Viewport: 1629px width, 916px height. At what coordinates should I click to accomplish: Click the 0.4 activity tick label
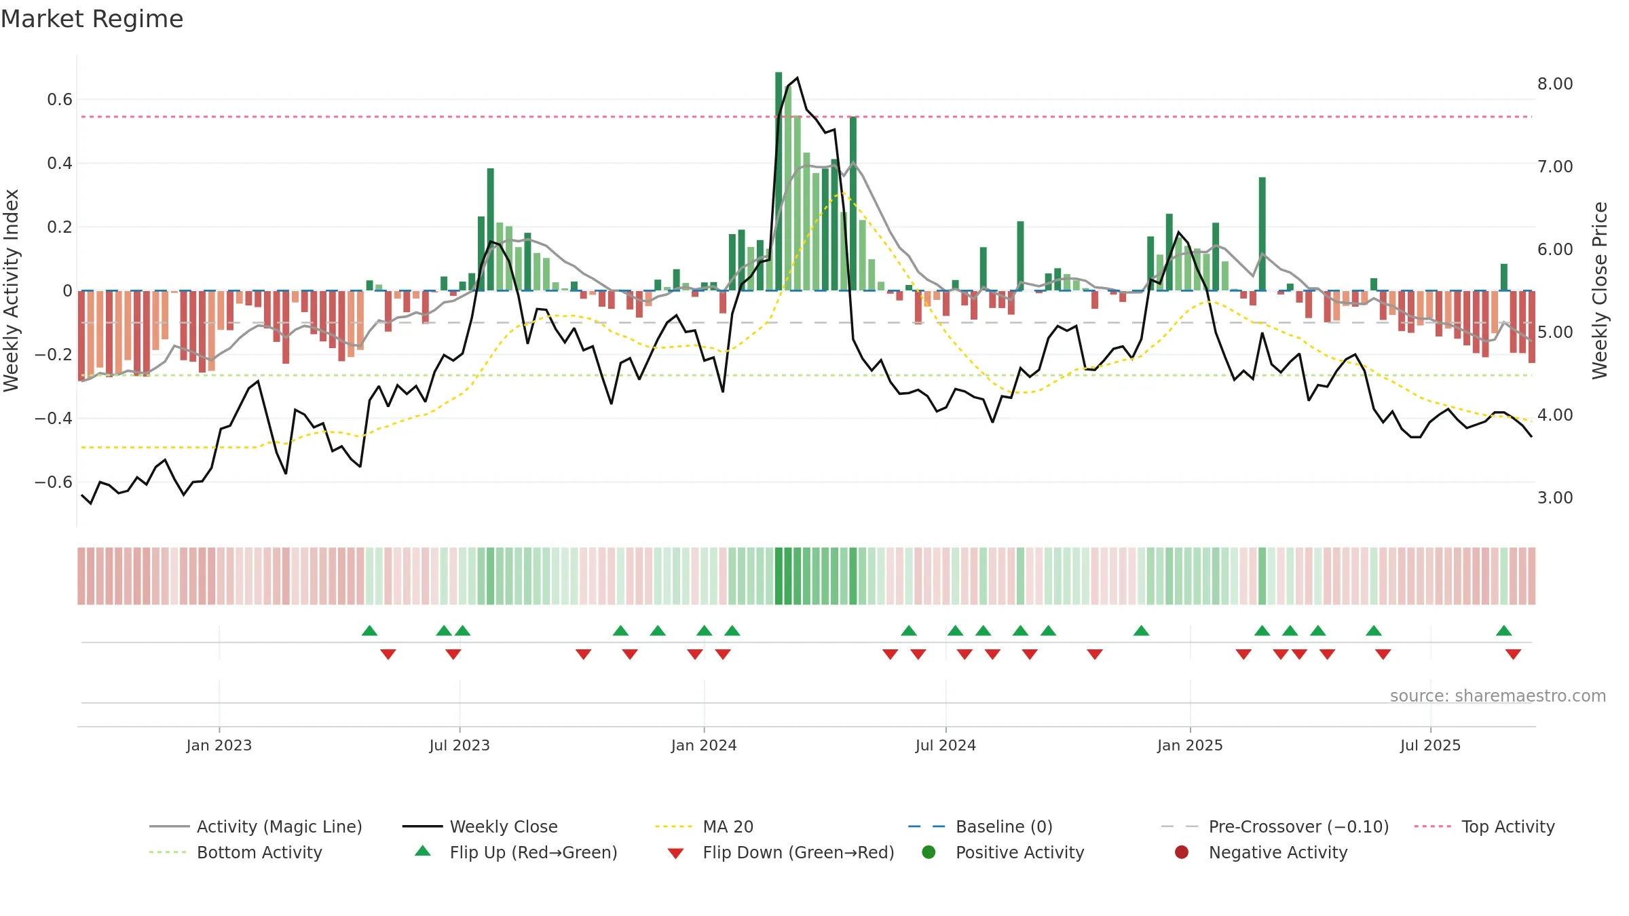point(60,164)
